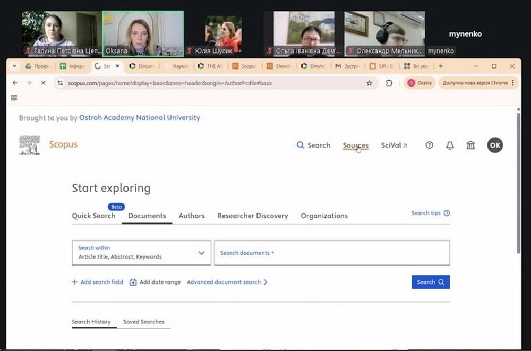Open the institution building icon
Screen dimensions: 531x351
click(x=470, y=145)
